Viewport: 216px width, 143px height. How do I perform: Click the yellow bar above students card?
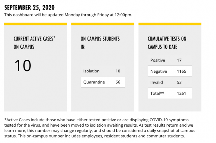pyautogui.click(x=103, y=24)
